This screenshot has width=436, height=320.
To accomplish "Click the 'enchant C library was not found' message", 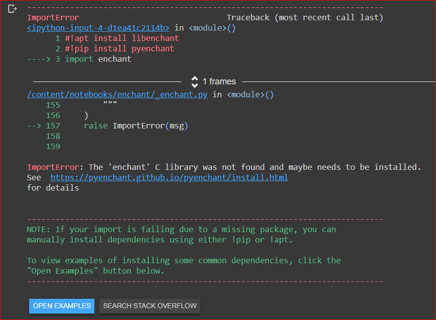I will (x=224, y=167).
